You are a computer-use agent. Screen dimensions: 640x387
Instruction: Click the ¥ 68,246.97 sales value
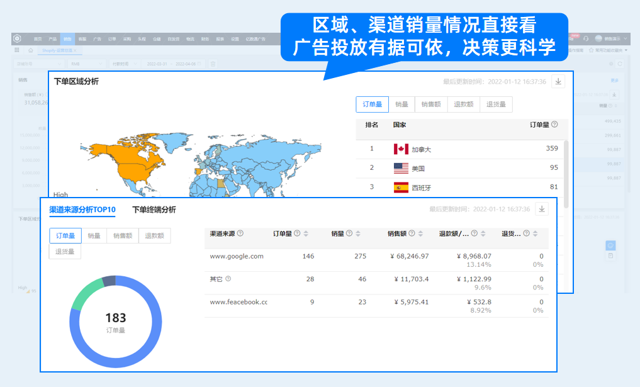pos(410,256)
